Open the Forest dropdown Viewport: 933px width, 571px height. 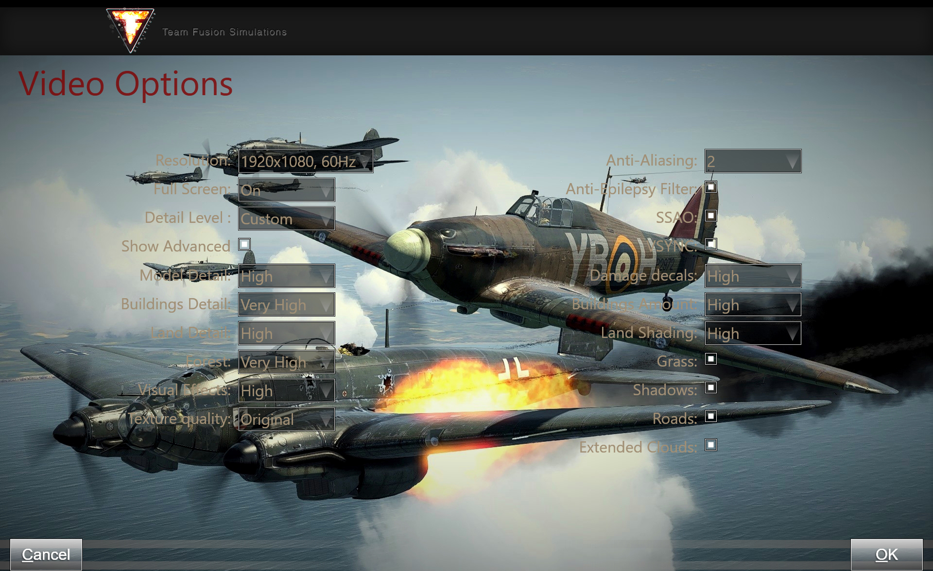tap(287, 362)
